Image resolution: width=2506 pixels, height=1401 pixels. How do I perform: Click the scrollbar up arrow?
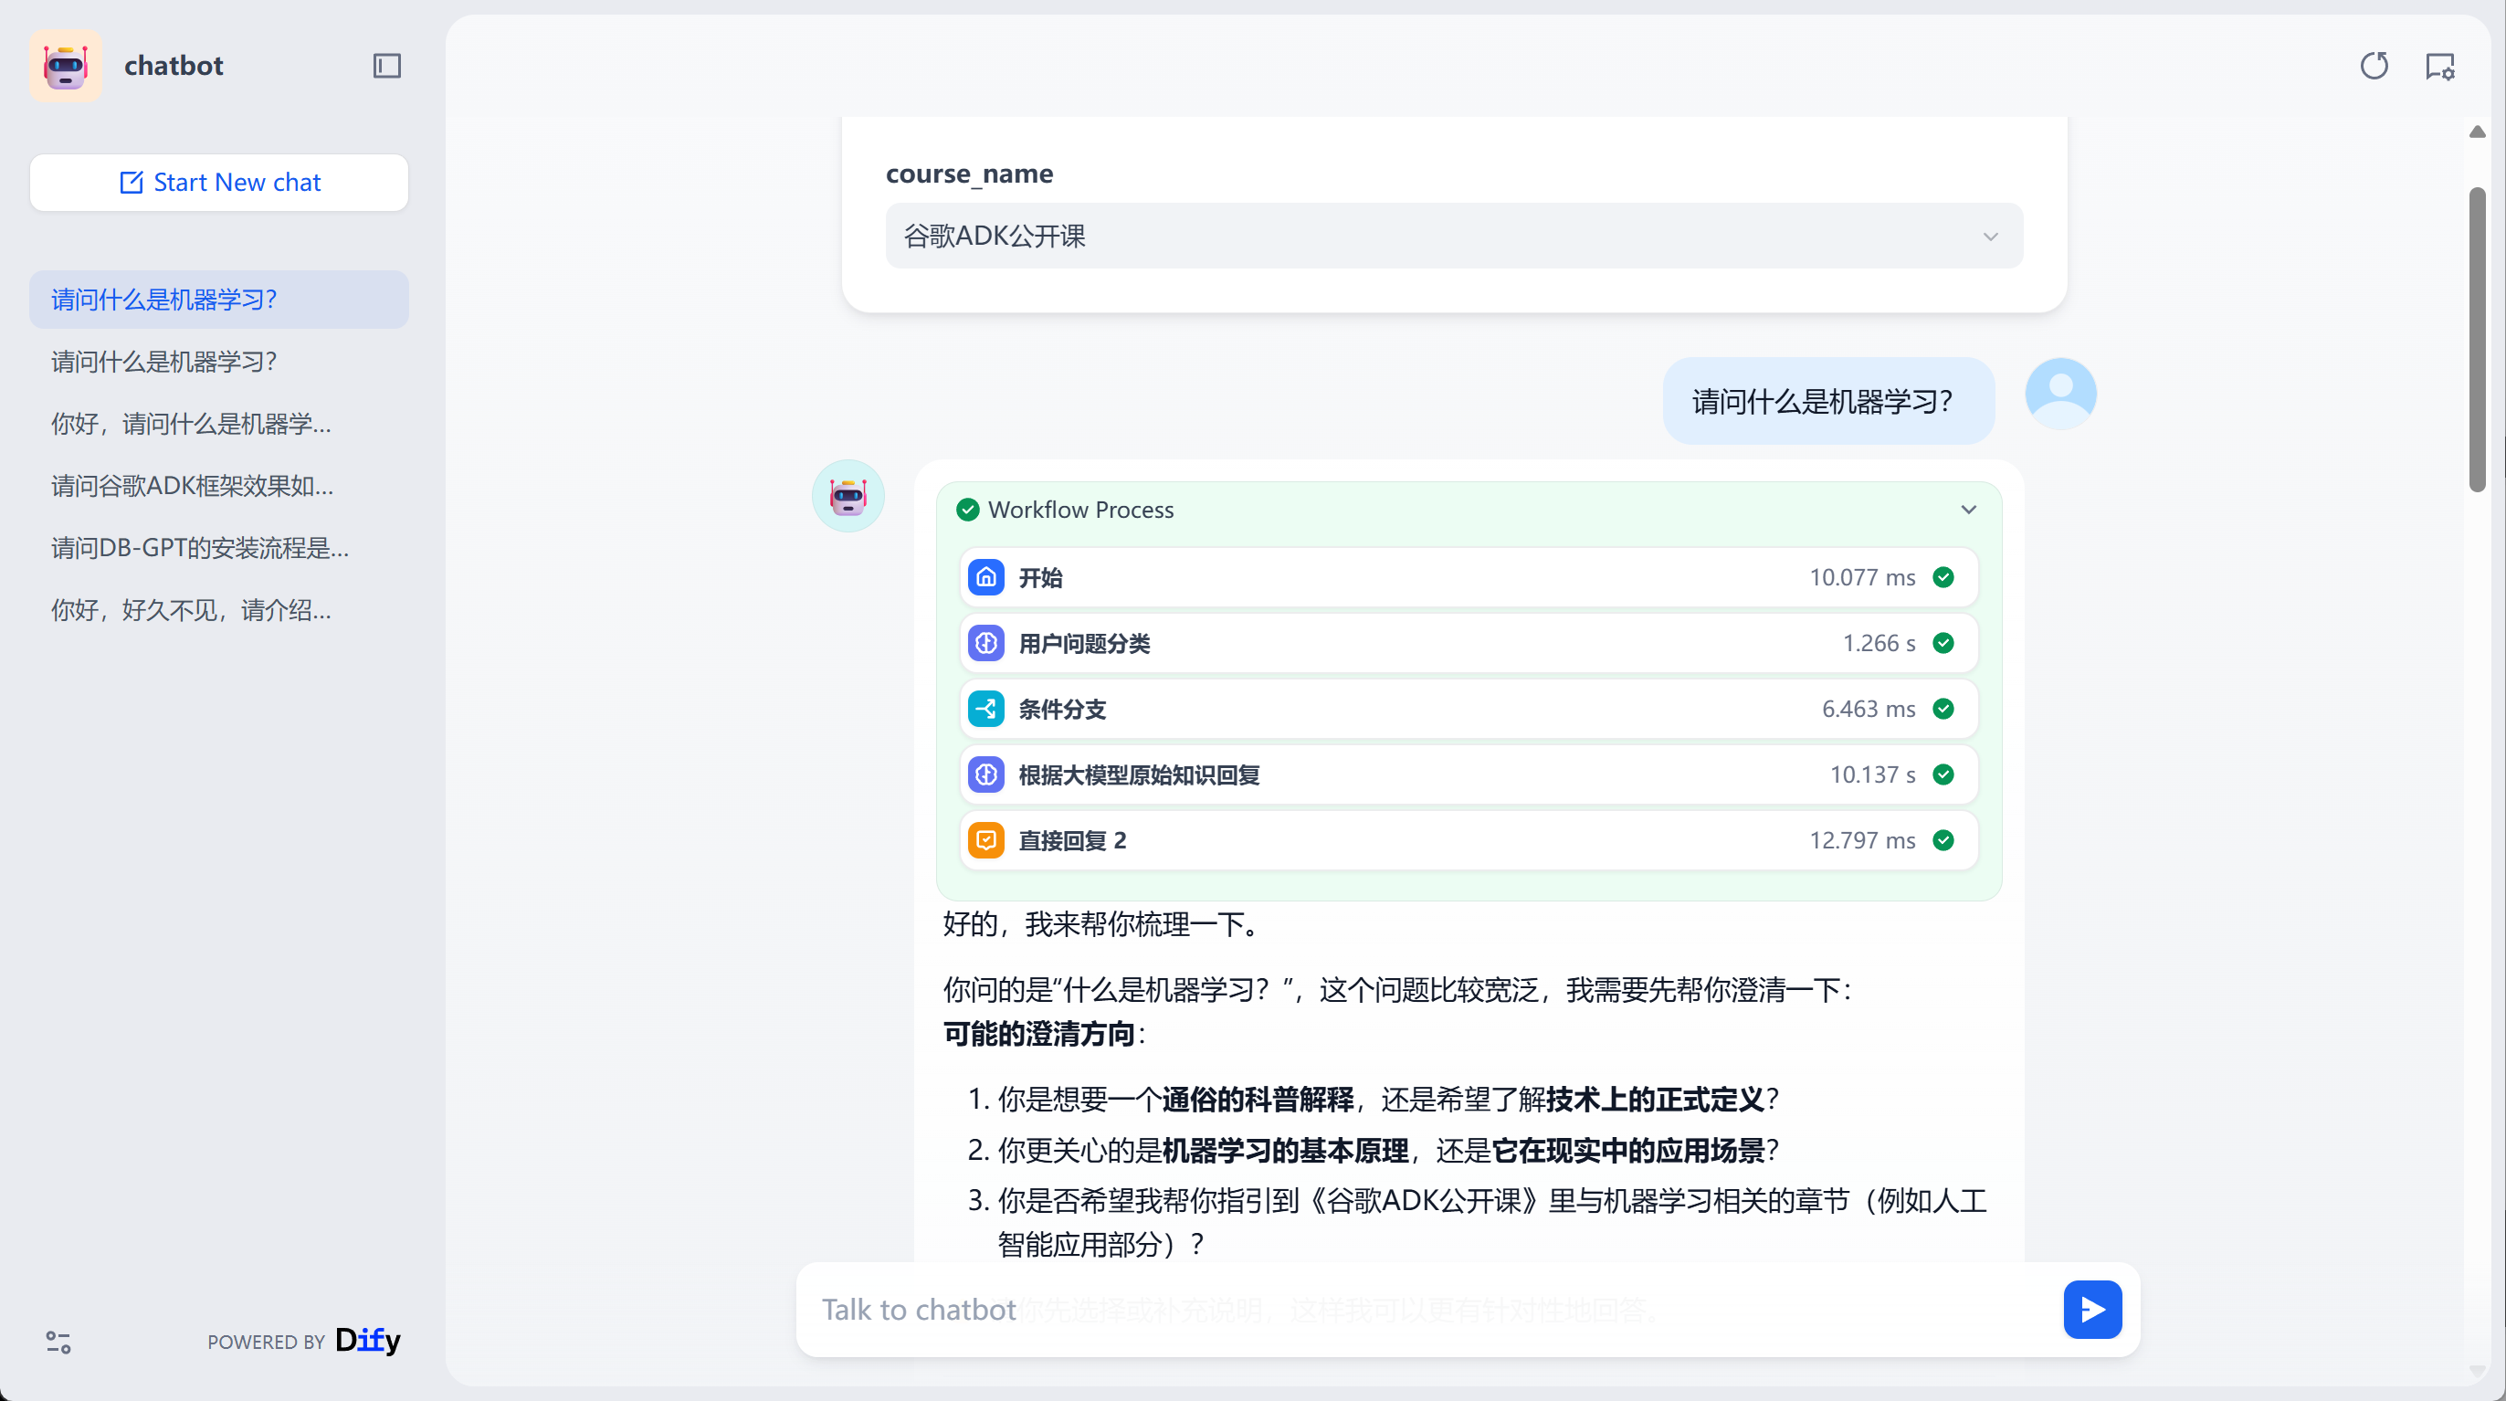[x=2477, y=132]
